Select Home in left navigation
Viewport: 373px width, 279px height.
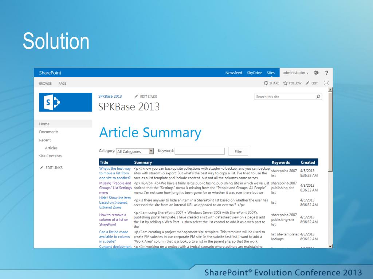coord(44,124)
